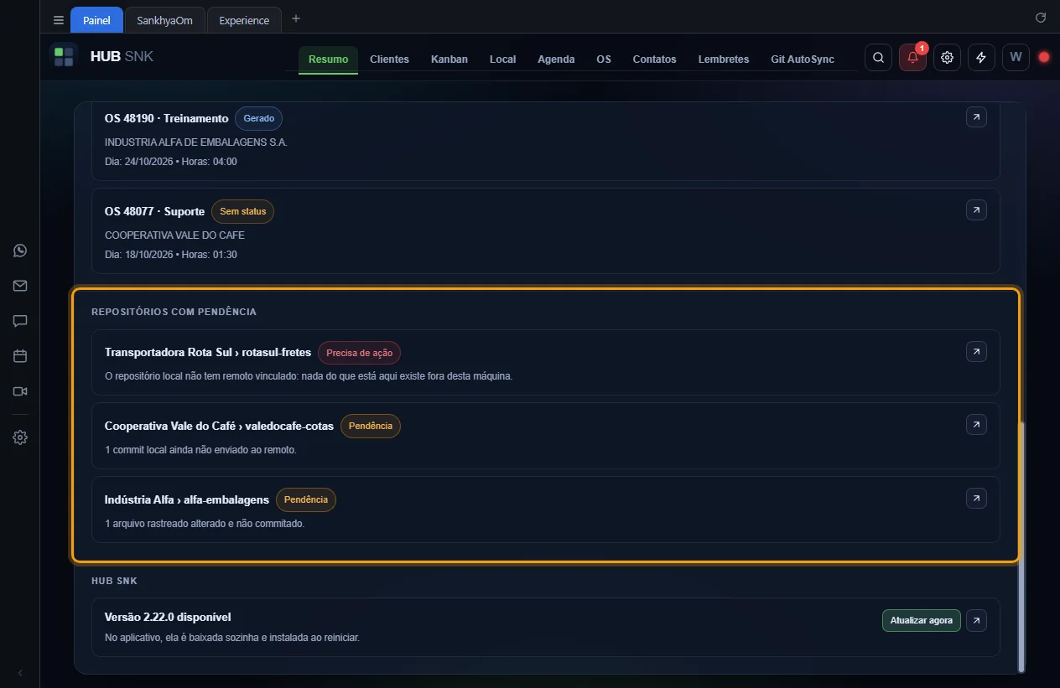This screenshot has width=1060, height=688.
Task: Open the OS navigation tab
Action: pos(604,59)
